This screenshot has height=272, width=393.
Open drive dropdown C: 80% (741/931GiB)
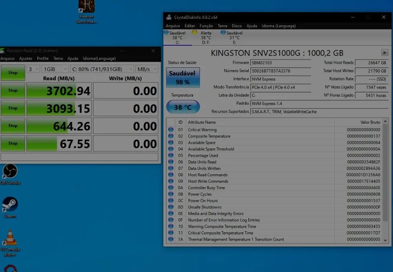102,69
